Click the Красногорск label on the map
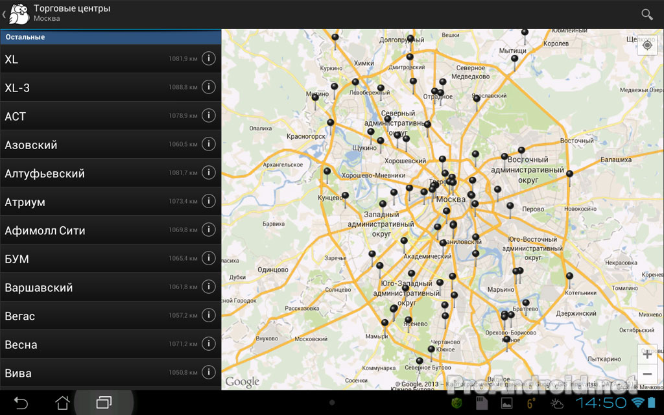This screenshot has width=664, height=415. 306,136
